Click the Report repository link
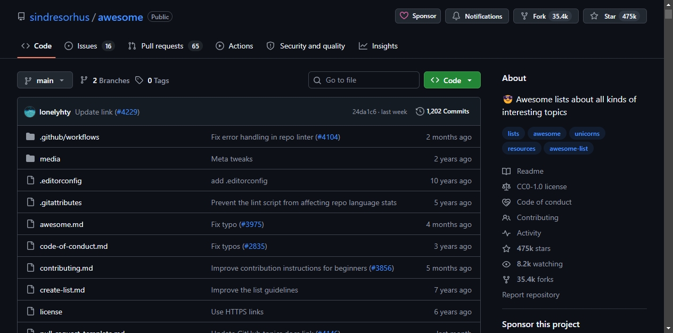This screenshot has width=673, height=333. pyautogui.click(x=531, y=295)
